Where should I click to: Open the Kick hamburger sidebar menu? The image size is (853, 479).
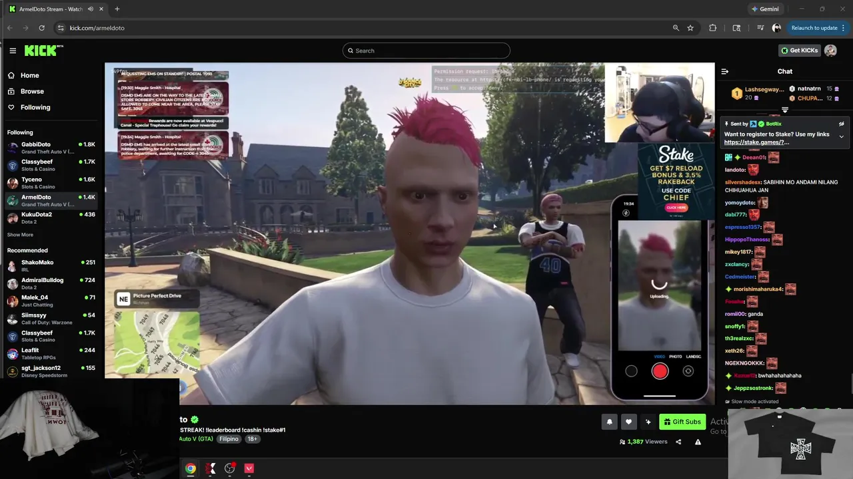(13, 51)
